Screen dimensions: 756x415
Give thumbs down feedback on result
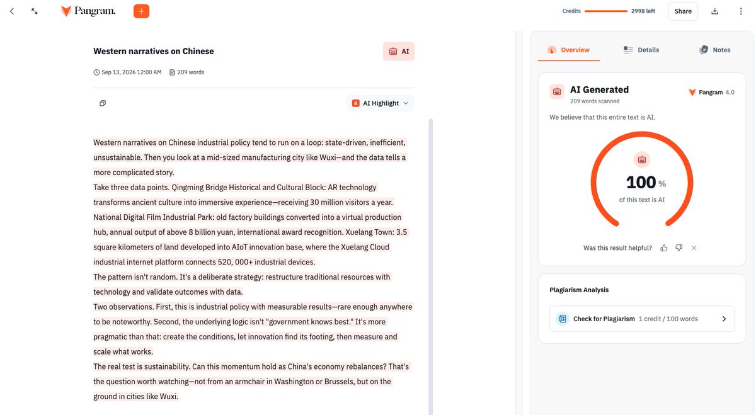tap(679, 248)
